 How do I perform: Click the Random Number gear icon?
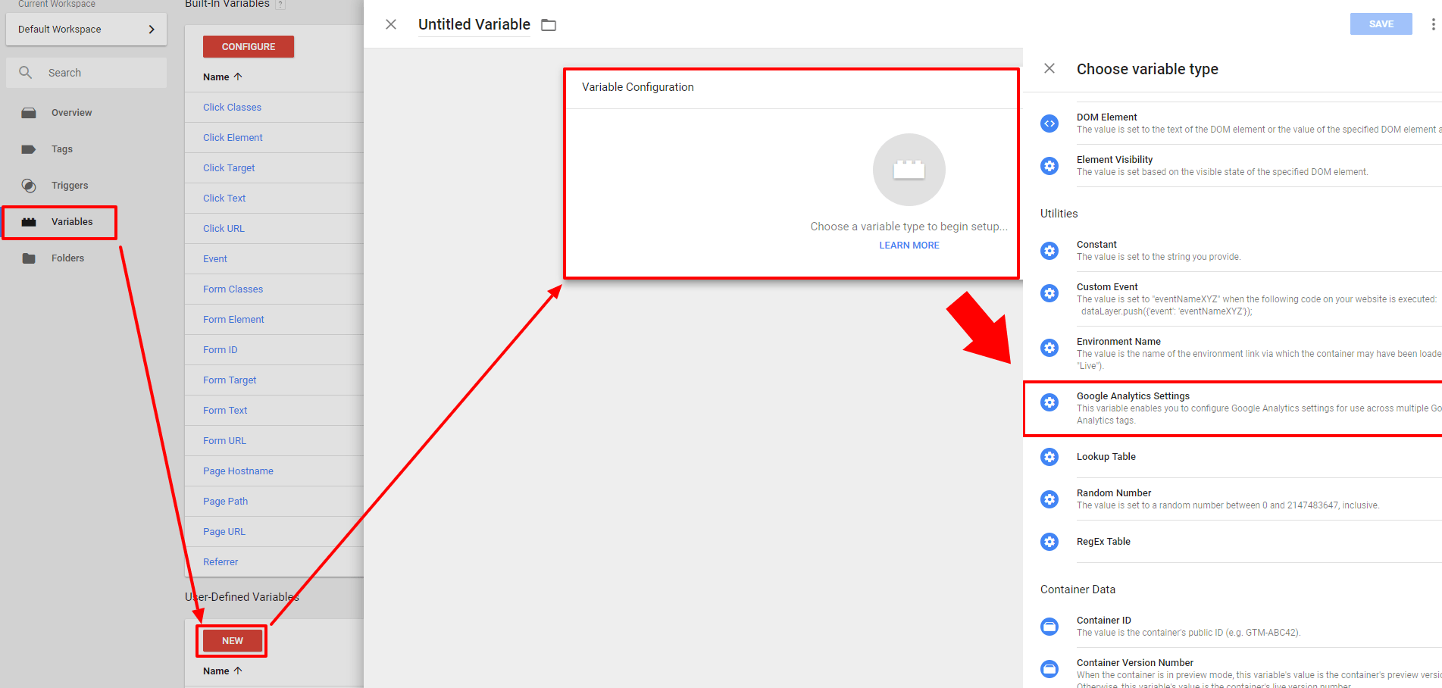(x=1049, y=499)
